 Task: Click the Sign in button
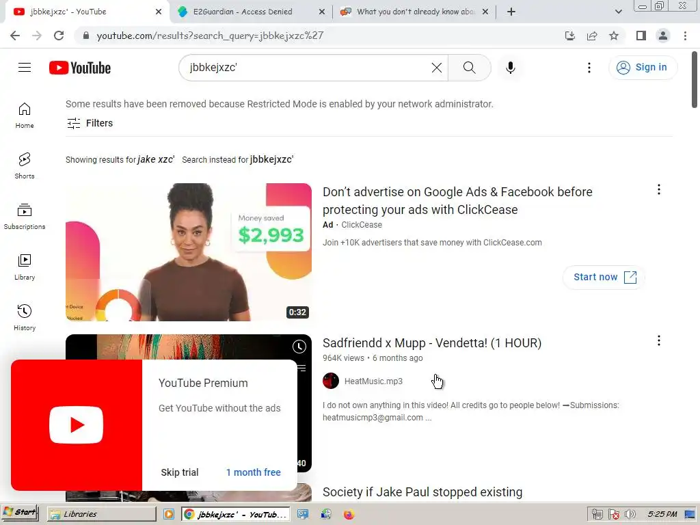(643, 68)
